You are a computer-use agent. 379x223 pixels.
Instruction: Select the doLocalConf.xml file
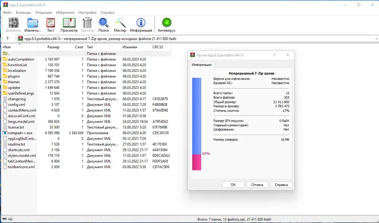coord(21,116)
